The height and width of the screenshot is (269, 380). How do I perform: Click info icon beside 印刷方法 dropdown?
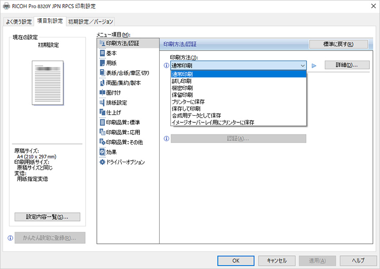click(x=166, y=65)
